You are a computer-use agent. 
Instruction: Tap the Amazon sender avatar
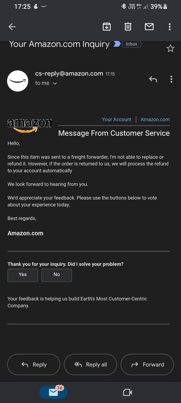(17, 81)
